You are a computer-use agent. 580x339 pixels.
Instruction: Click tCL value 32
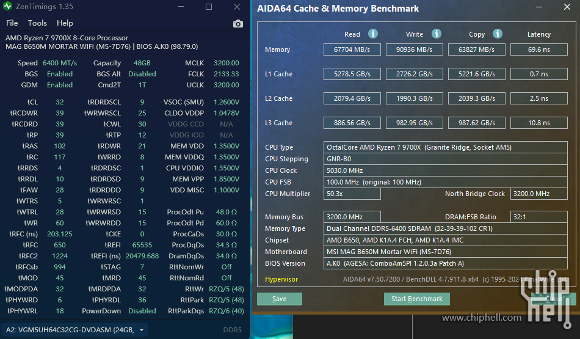(60, 102)
